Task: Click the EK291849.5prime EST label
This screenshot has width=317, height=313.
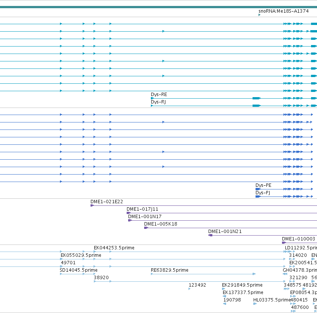Action: (242, 285)
